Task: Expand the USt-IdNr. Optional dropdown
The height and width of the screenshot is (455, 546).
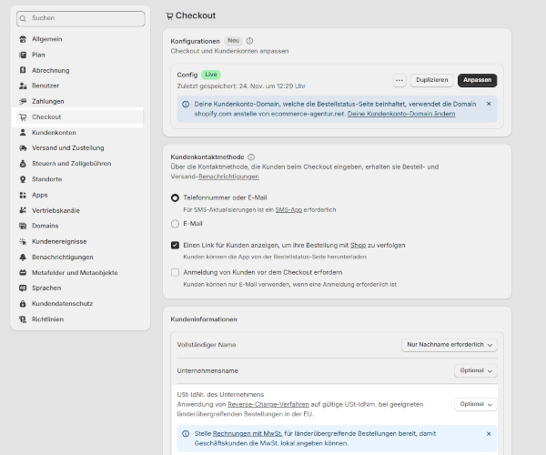Action: pos(476,404)
